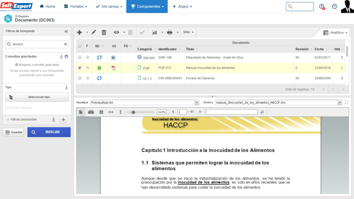This screenshot has height=199, width=354.
Task: Toggle the select-all header checkbox
Action: [x=80, y=46]
